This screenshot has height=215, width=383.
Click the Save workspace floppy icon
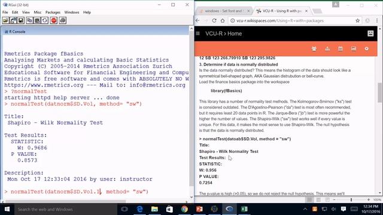(21, 20)
